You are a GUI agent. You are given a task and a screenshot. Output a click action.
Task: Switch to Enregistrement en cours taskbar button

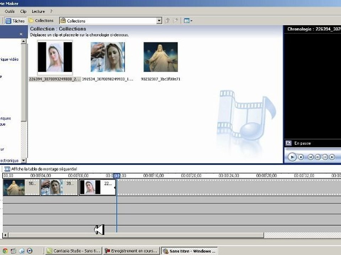coord(131,251)
